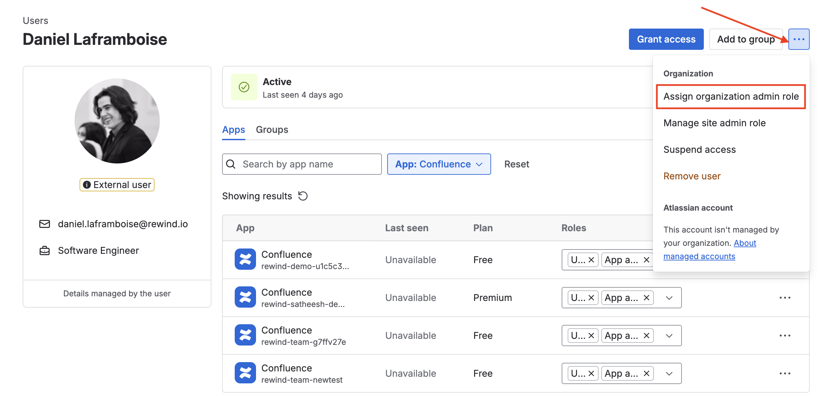The image size is (827, 396).
Task: Click the App column header
Action: pos(245,228)
